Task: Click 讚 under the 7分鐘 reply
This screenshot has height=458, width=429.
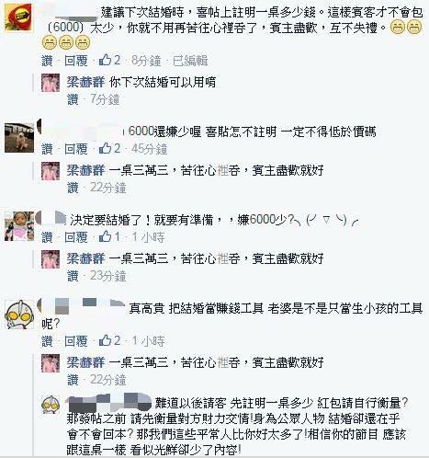Action: [x=73, y=99]
